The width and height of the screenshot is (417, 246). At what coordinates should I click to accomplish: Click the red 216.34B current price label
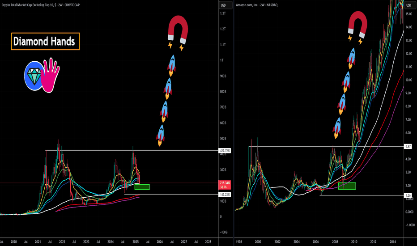(225, 185)
